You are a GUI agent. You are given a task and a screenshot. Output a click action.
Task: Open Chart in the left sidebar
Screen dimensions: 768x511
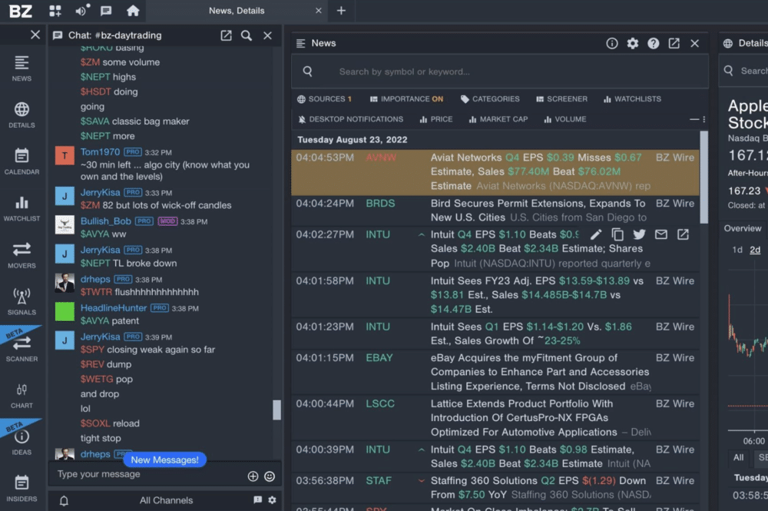click(22, 396)
